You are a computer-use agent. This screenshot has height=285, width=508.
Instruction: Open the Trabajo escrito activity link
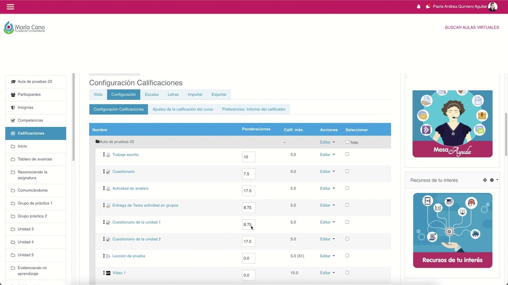[x=125, y=155]
